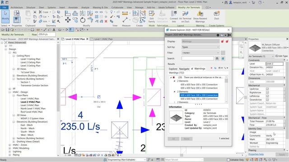Toggle the DownArrow checkbox
289x162 pixels.
tap(267, 100)
